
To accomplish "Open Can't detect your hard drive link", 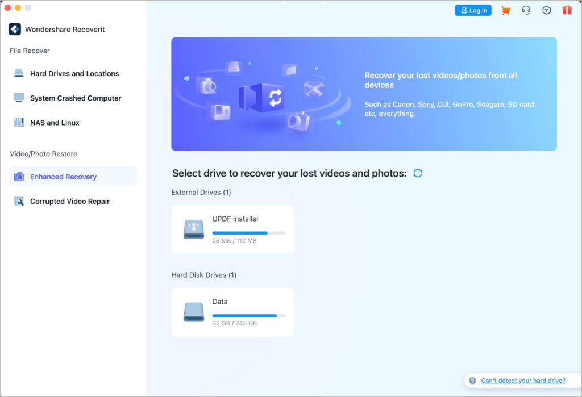I will (x=522, y=380).
